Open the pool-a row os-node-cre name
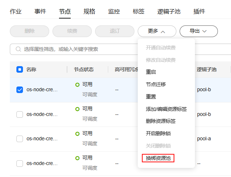 [x=42, y=138]
